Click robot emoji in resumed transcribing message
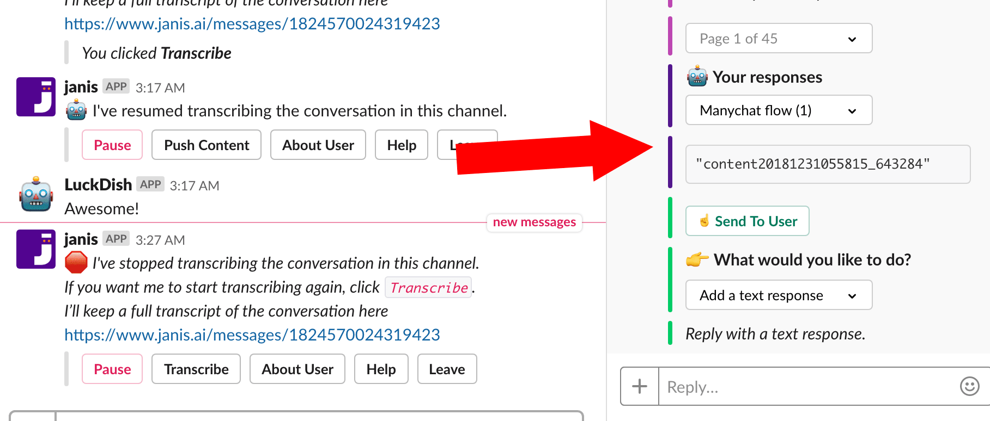Screen dimensions: 990x421 [x=76, y=110]
